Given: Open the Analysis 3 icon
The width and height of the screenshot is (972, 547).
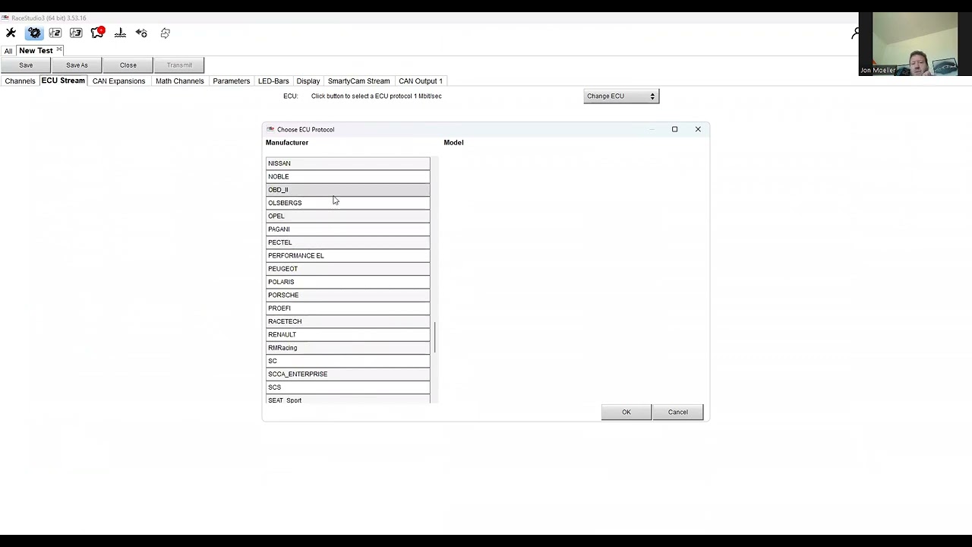Looking at the screenshot, I should (x=76, y=33).
